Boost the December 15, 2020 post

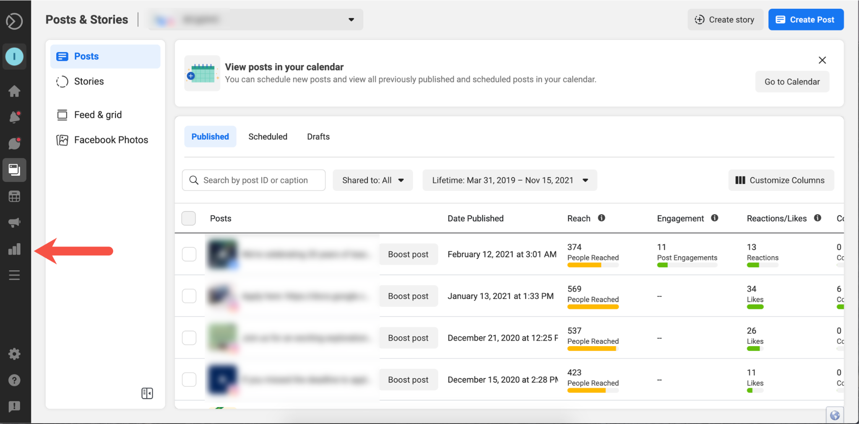(408, 380)
